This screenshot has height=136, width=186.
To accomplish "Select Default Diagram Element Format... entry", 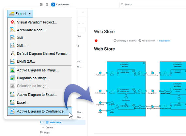I will pyautogui.click(x=40, y=53).
